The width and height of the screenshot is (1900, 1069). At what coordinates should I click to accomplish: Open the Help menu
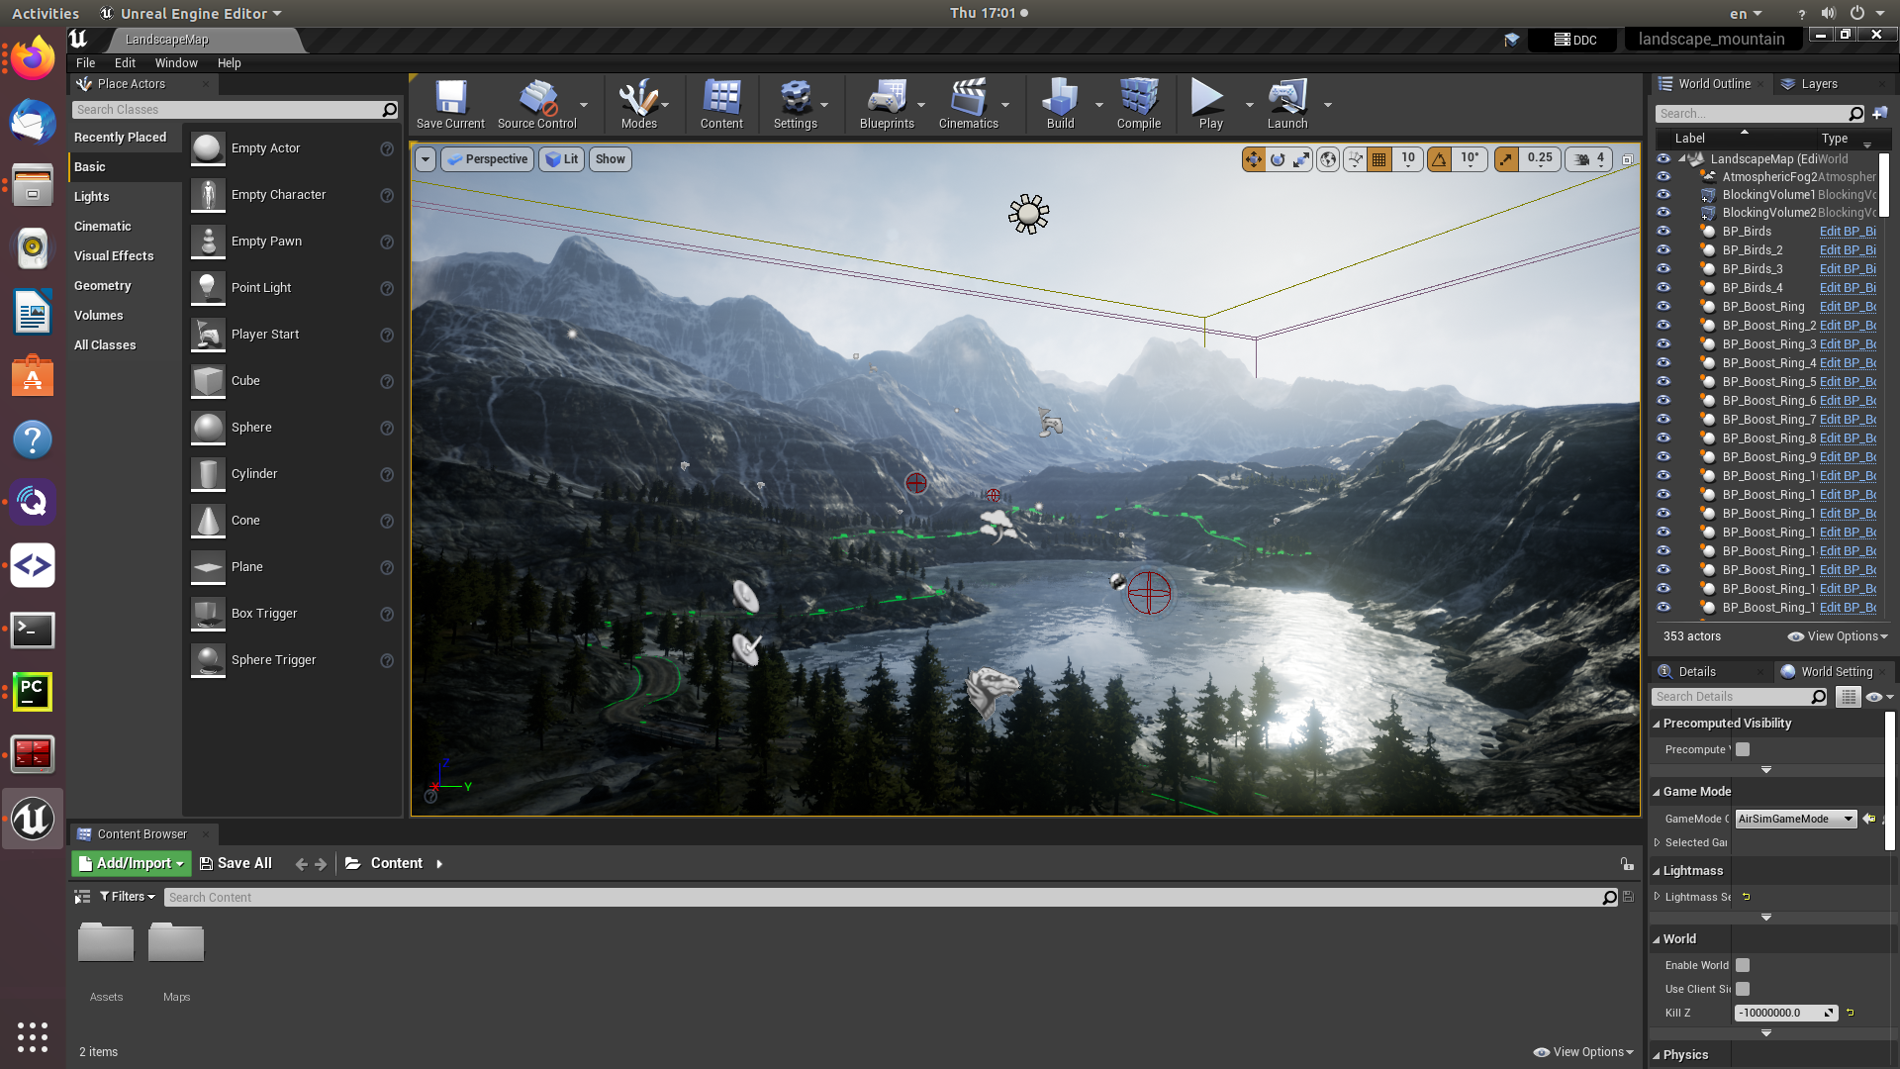[230, 62]
